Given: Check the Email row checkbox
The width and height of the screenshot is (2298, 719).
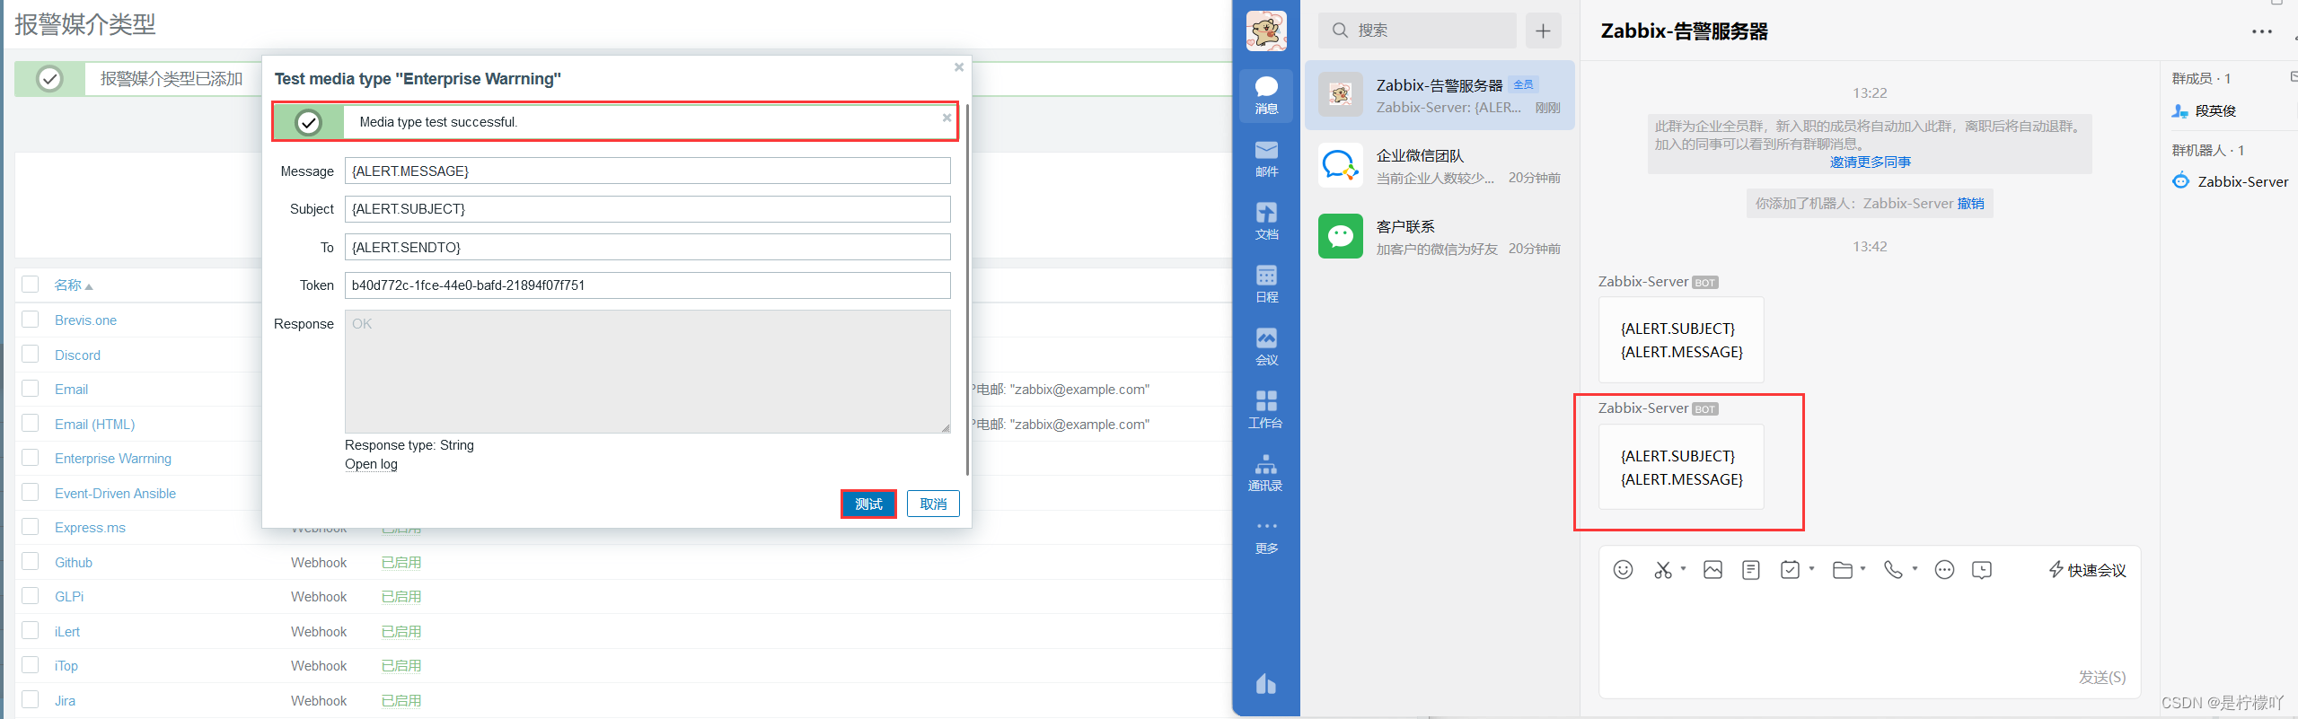Looking at the screenshot, I should 31,389.
